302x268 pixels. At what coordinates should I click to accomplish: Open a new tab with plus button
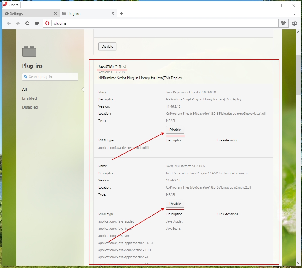(122, 13)
